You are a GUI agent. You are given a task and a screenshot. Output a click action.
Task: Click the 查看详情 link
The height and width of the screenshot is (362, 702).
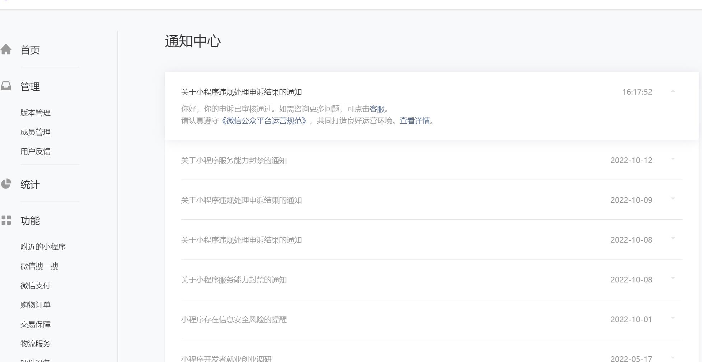click(x=415, y=121)
